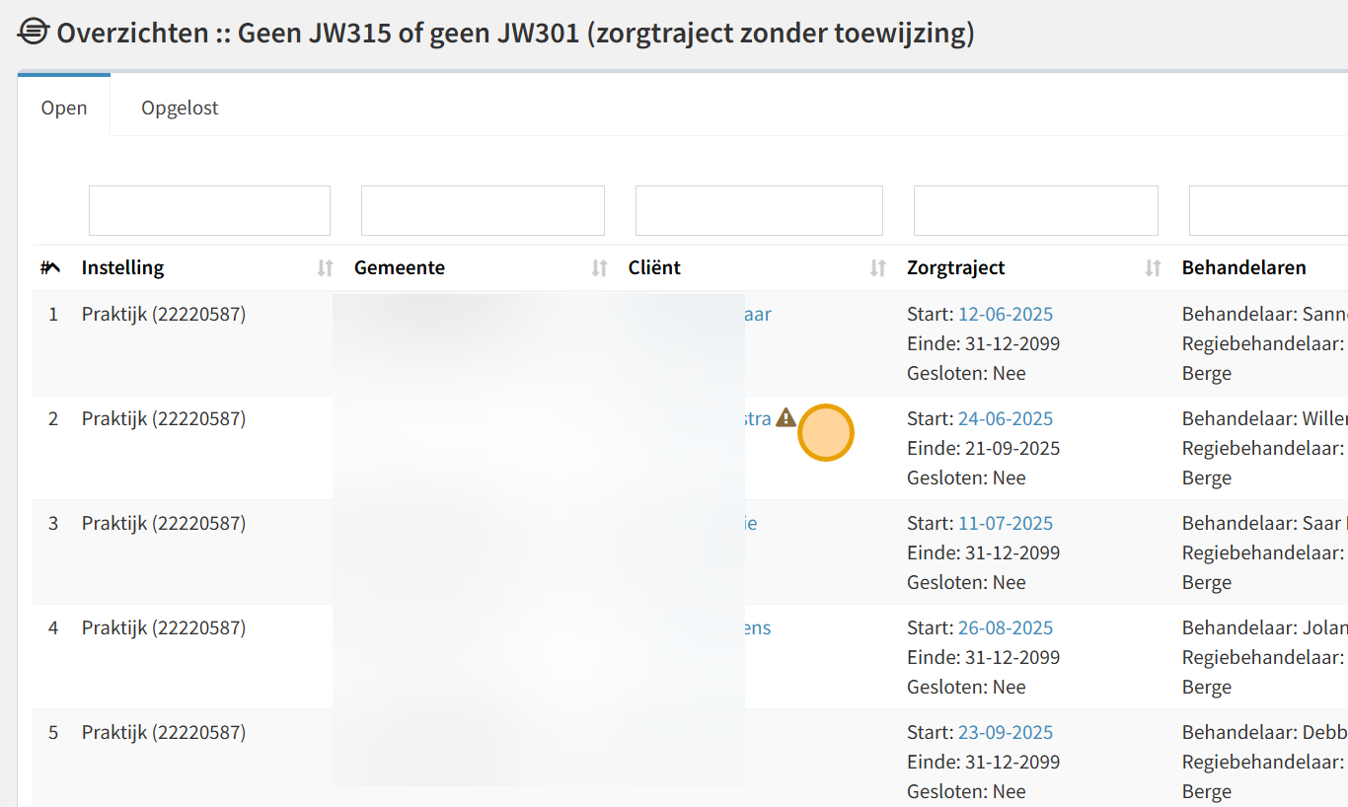The width and height of the screenshot is (1348, 807).
Task: Focus the Behandelaren filter field
Action: [x=1268, y=210]
